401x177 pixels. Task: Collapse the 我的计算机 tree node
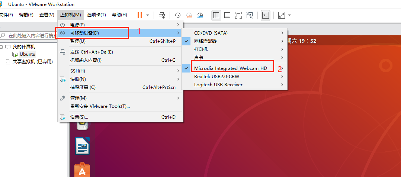pyautogui.click(x=1, y=47)
